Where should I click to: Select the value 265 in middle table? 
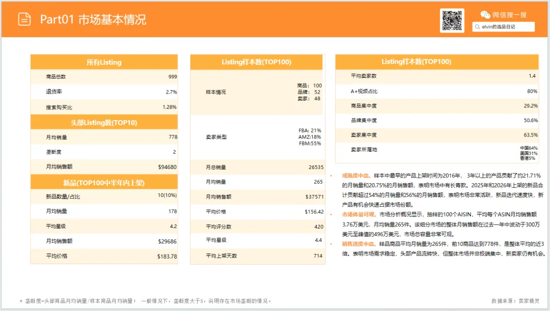click(318, 182)
